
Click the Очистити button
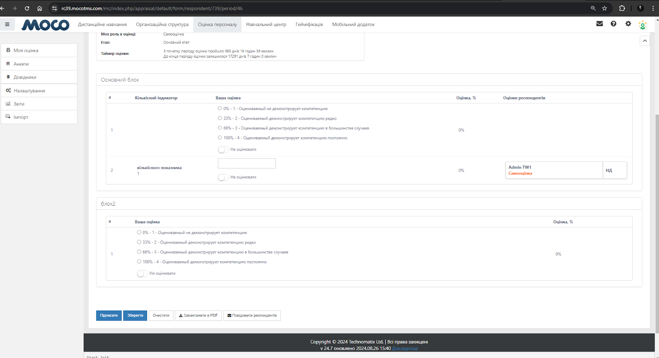pyautogui.click(x=161, y=316)
